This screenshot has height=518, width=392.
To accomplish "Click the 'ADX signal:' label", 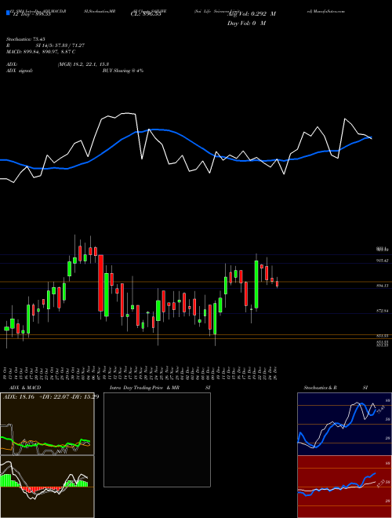I will (19, 71).
